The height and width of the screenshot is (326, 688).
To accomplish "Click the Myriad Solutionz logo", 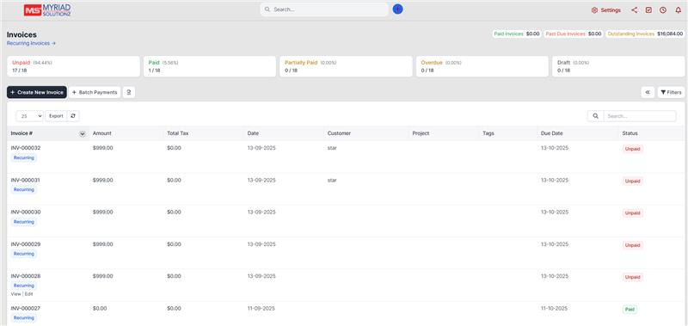I will click(x=47, y=10).
